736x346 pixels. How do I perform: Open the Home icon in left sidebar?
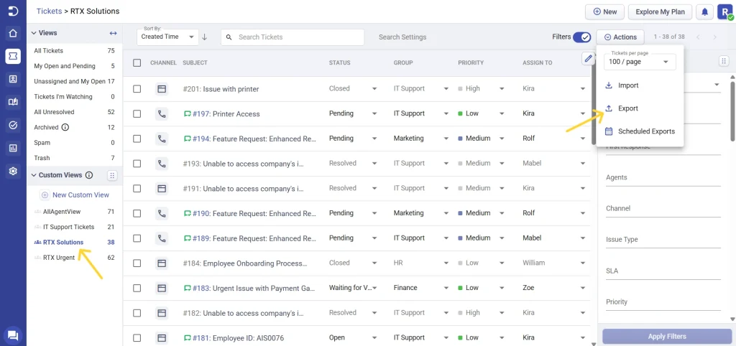click(13, 33)
